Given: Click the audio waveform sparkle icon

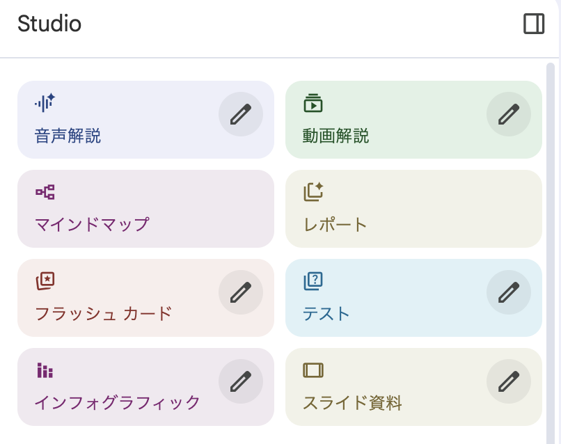Looking at the screenshot, I should [x=45, y=104].
